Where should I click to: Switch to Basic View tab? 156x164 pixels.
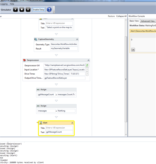134,21
